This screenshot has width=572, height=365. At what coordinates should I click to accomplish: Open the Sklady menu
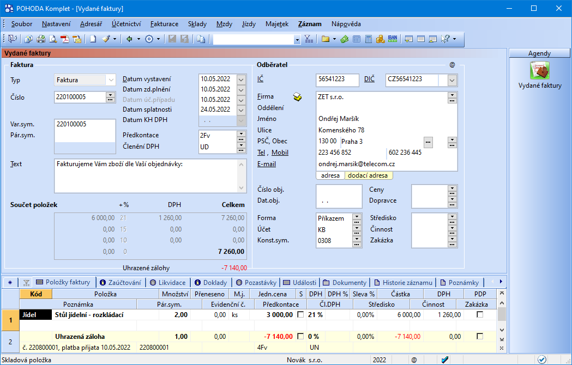point(197,24)
